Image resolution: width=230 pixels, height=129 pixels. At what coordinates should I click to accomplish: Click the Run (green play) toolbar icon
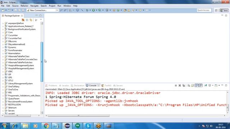pos(93,10)
